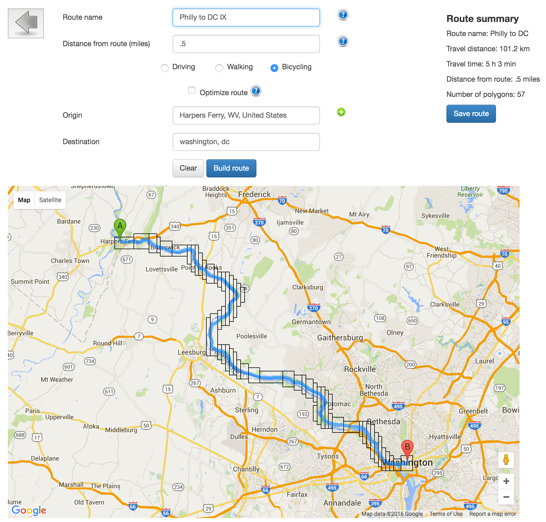Viewport: 546px width, 522px height.
Task: Enable the Optimize route checkbox
Action: (192, 90)
